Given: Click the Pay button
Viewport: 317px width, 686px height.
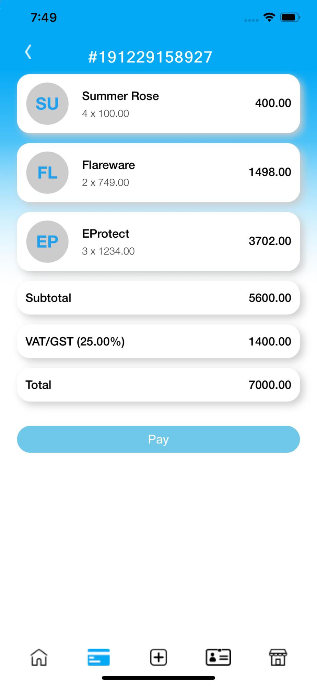Looking at the screenshot, I should pyautogui.click(x=158, y=439).
